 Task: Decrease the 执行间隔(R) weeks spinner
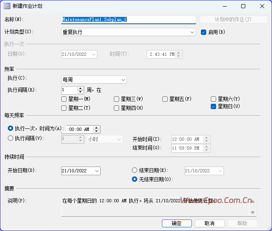click(80, 92)
